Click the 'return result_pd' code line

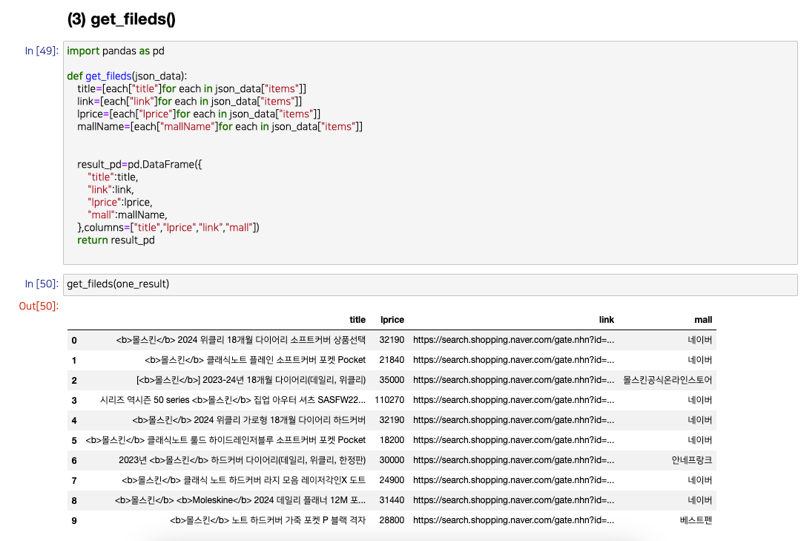point(116,240)
